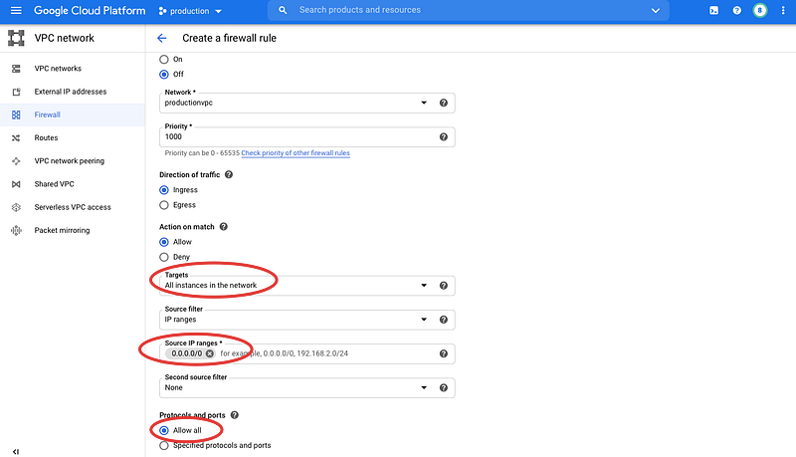Open the help question mark in top bar
The width and height of the screenshot is (796, 457).
tap(736, 10)
